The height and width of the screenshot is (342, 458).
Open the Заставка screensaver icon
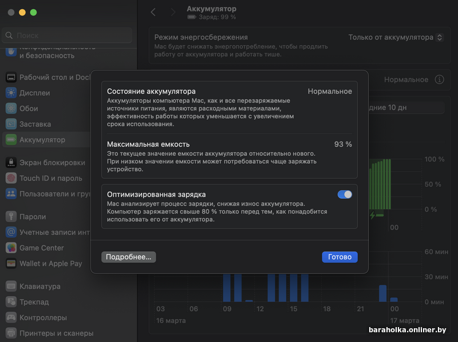(x=11, y=124)
